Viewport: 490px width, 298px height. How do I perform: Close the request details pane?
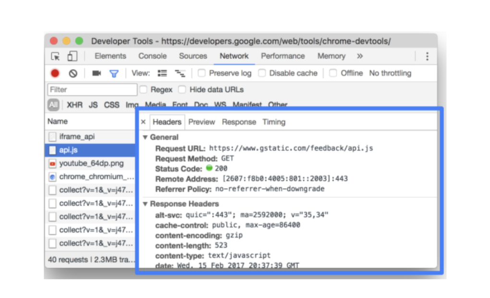coord(143,122)
